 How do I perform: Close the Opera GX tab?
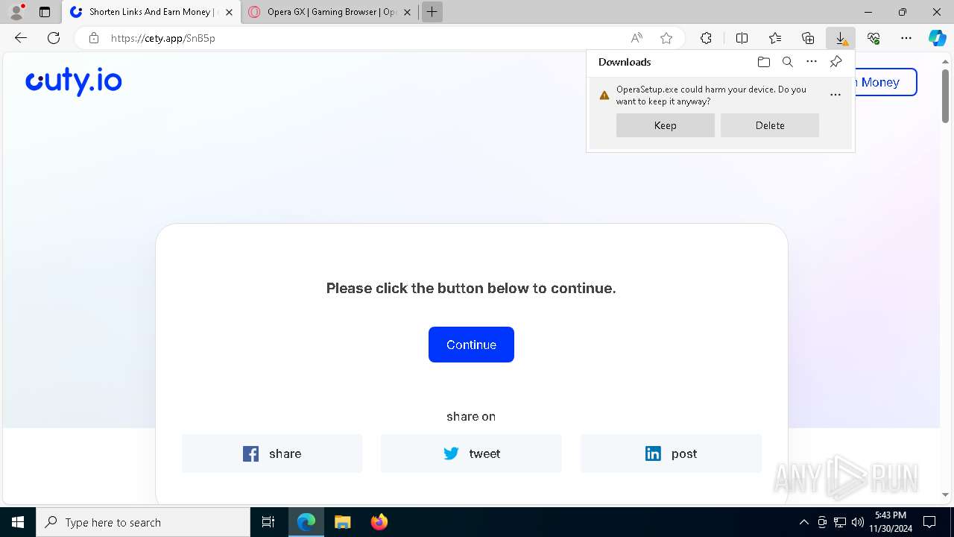pos(407,12)
